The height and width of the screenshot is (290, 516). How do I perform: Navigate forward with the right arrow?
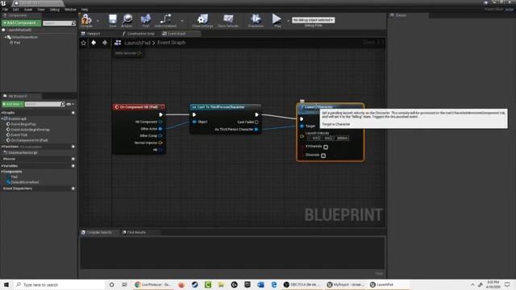tap(105, 43)
